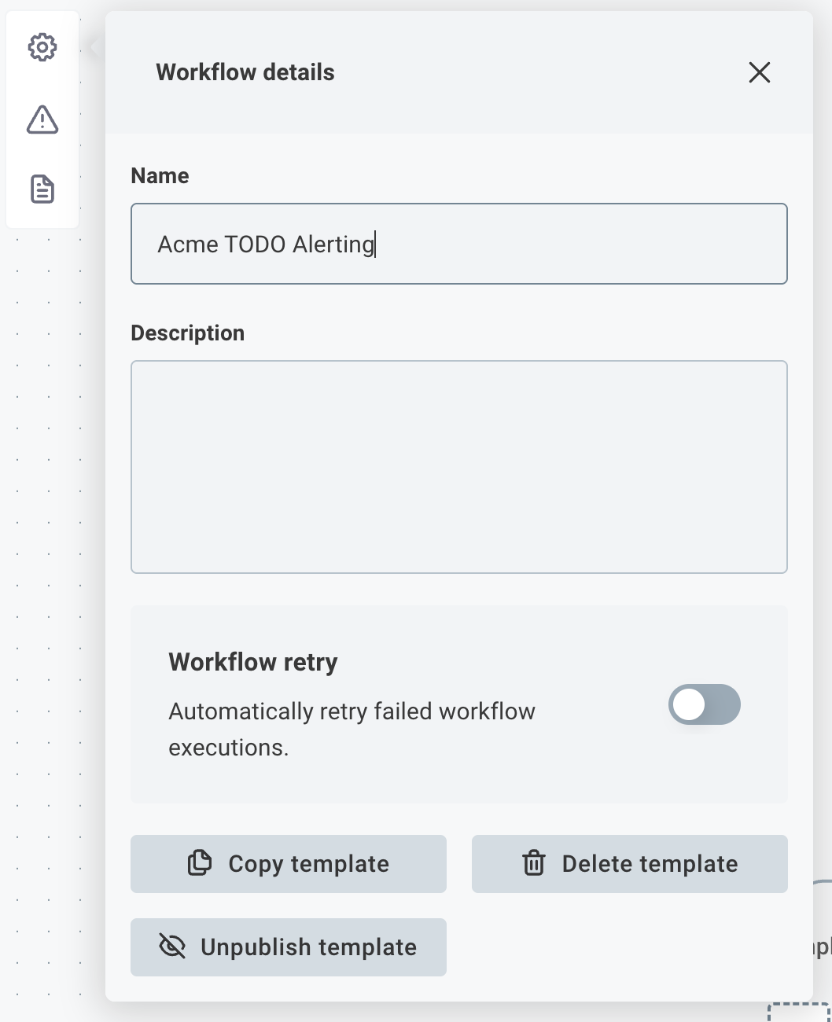832x1022 pixels.
Task: Select the warning triangle icon in sidebar
Action: click(42, 119)
